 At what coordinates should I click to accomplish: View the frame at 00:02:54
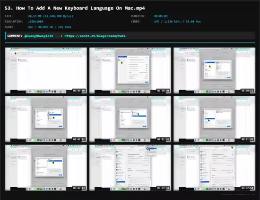click(x=215, y=168)
